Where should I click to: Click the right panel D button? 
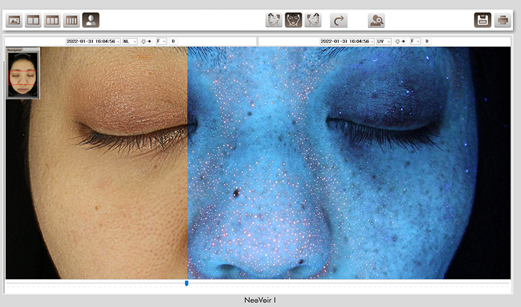pyautogui.click(x=427, y=41)
